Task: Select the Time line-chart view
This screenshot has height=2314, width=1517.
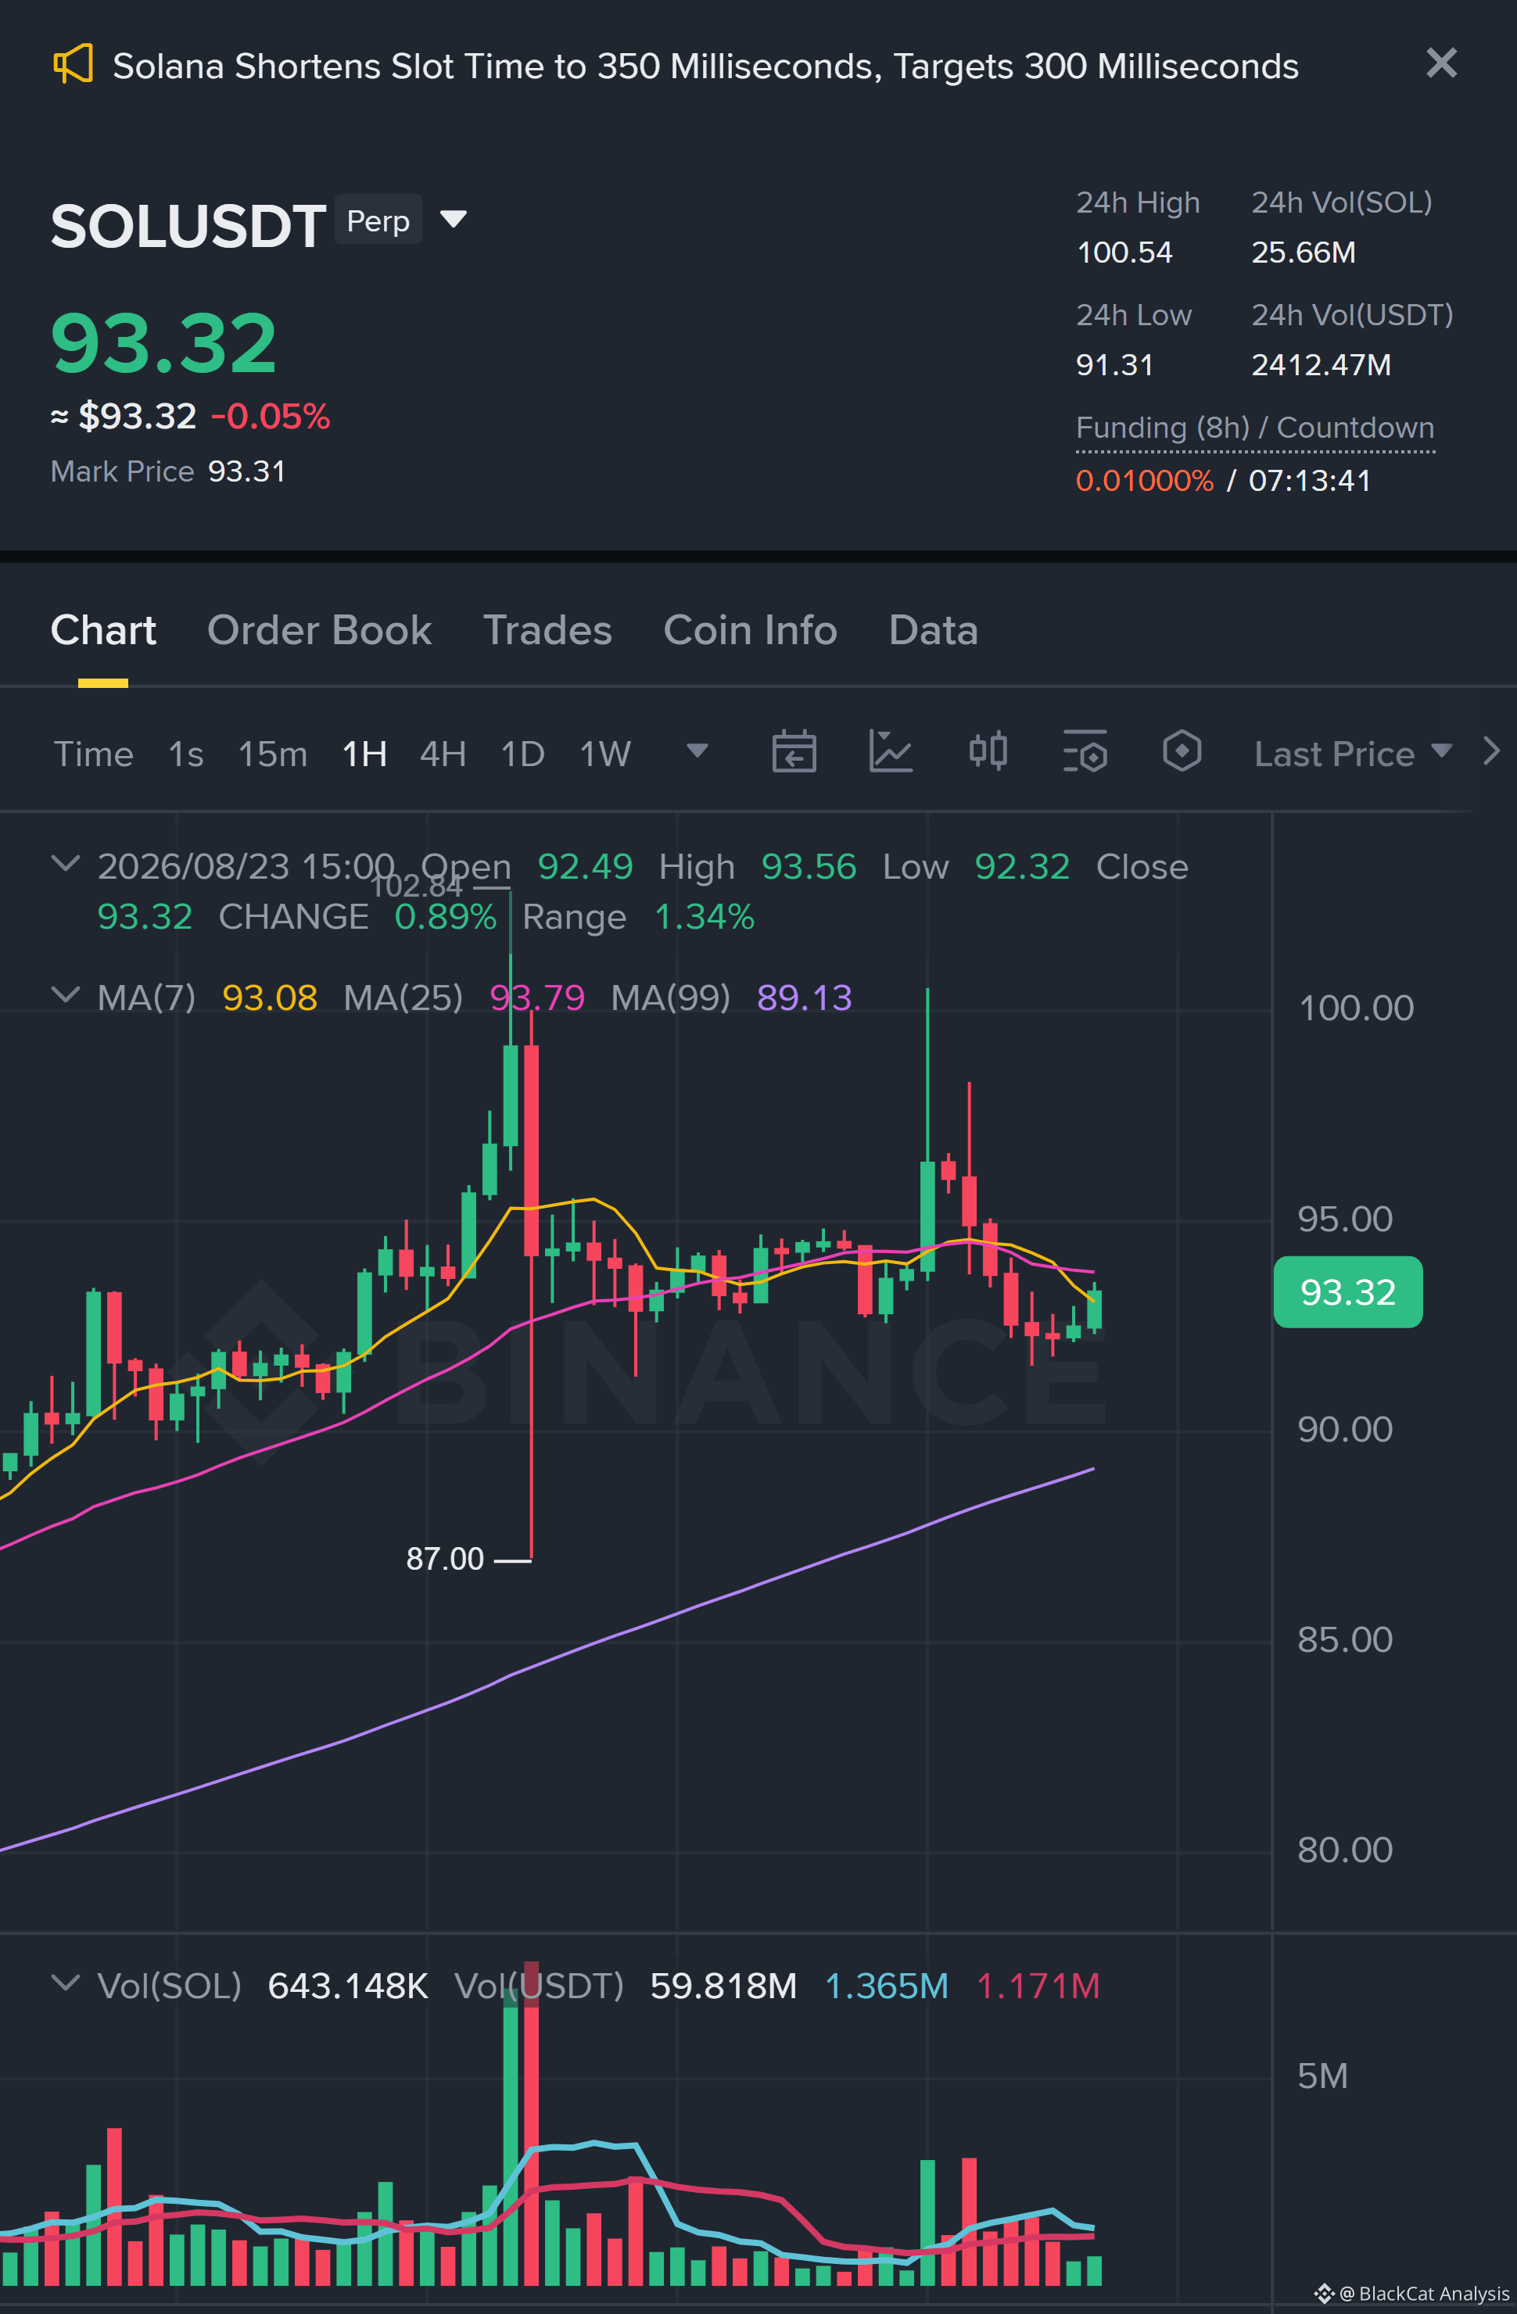Action: coord(93,754)
